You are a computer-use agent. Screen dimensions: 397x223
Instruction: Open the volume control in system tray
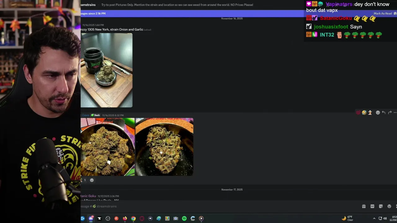pyautogui.click(x=385, y=218)
